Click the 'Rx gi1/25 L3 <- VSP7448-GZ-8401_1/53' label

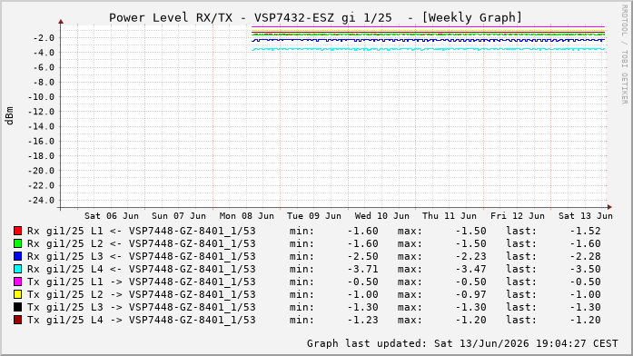pyautogui.click(x=142, y=257)
